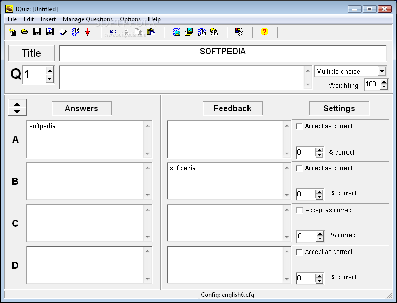The height and width of the screenshot is (303, 397).
Task: Click the Title button
Action: (31, 53)
